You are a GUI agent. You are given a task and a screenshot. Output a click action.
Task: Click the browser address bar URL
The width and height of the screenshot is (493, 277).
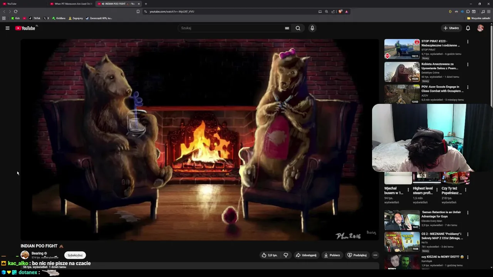[172, 12]
